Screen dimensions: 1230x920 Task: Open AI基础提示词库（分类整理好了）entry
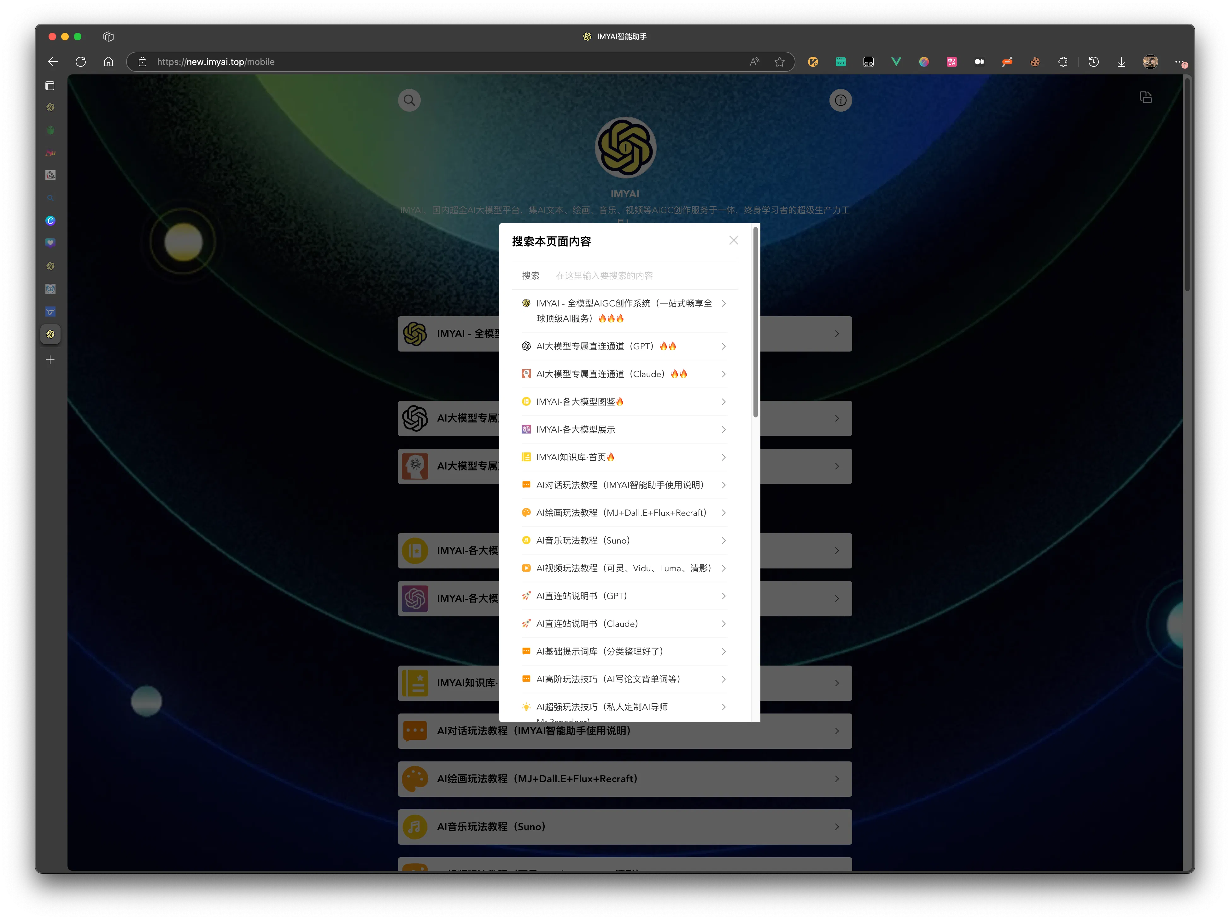point(624,651)
